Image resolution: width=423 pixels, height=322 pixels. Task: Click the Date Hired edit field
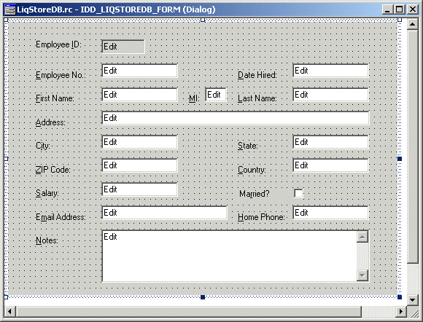(330, 71)
